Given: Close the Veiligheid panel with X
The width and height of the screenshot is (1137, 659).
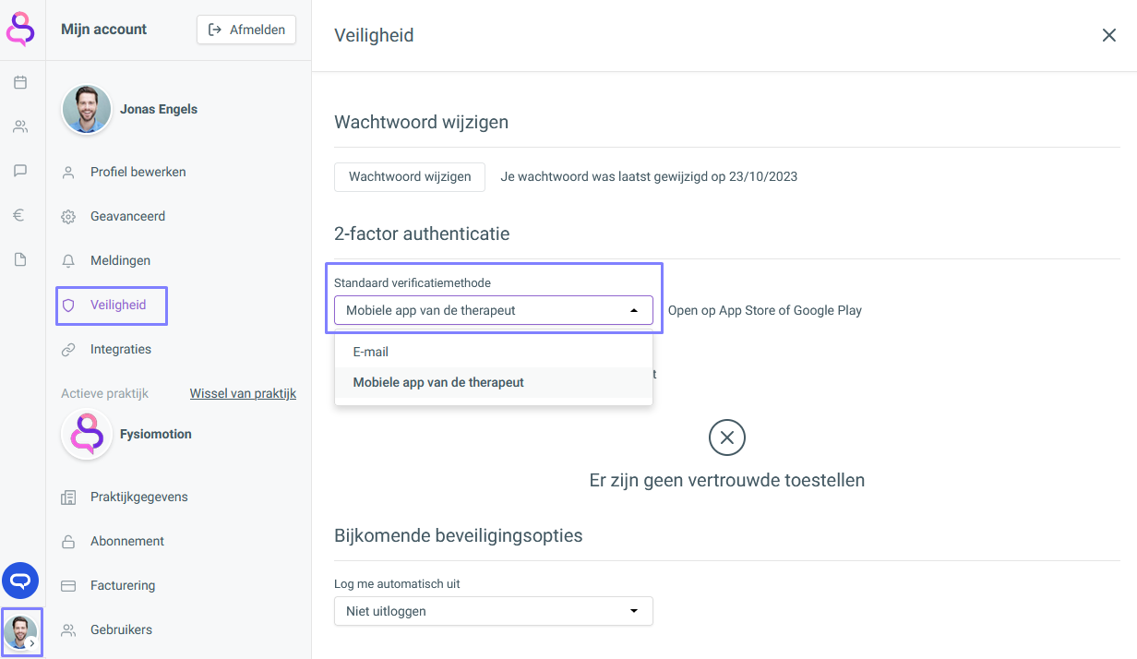Looking at the screenshot, I should 1109,35.
